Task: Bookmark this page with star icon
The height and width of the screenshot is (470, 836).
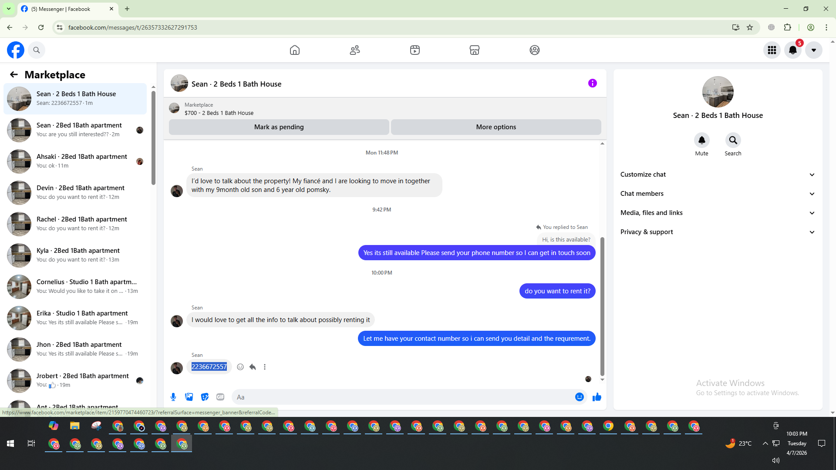Action: pyautogui.click(x=750, y=27)
